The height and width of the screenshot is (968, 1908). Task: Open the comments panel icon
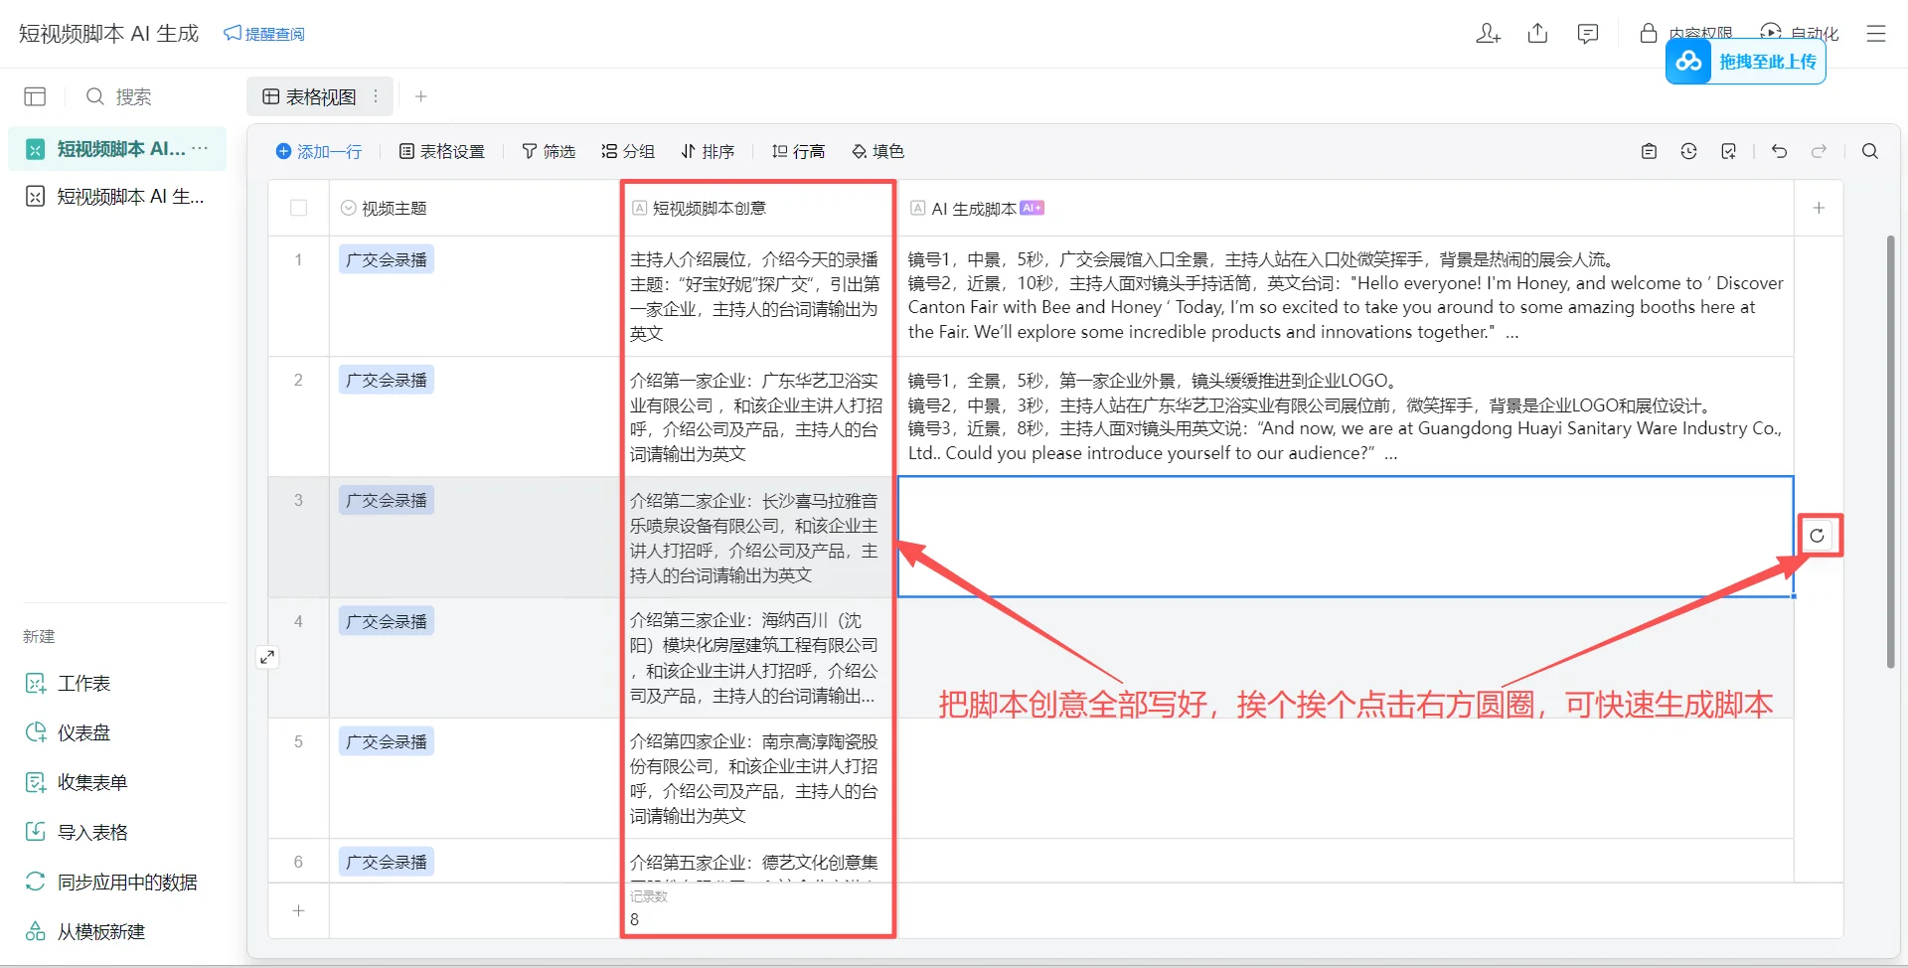point(1587,33)
